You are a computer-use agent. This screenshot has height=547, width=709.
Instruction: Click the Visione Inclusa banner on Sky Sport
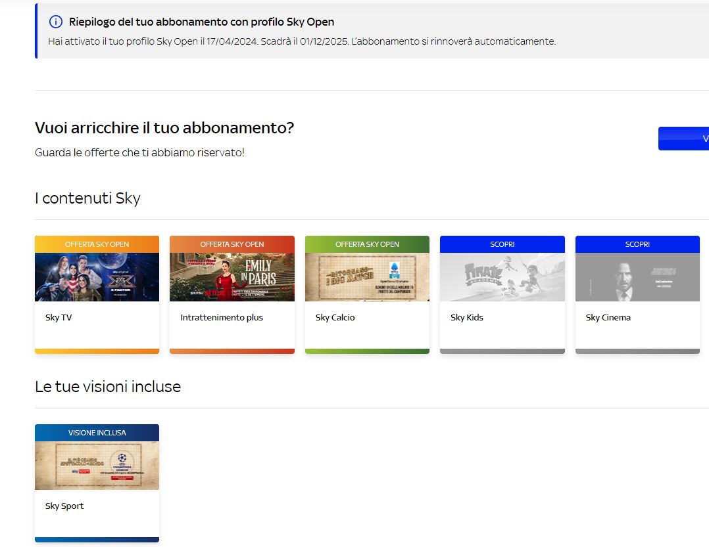97,433
